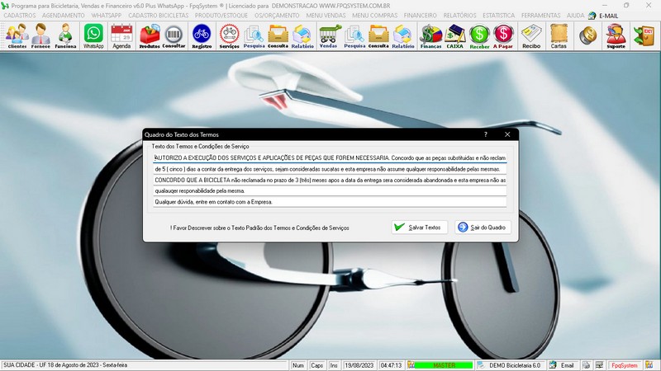Click the green Receber dollar icon

479,36
